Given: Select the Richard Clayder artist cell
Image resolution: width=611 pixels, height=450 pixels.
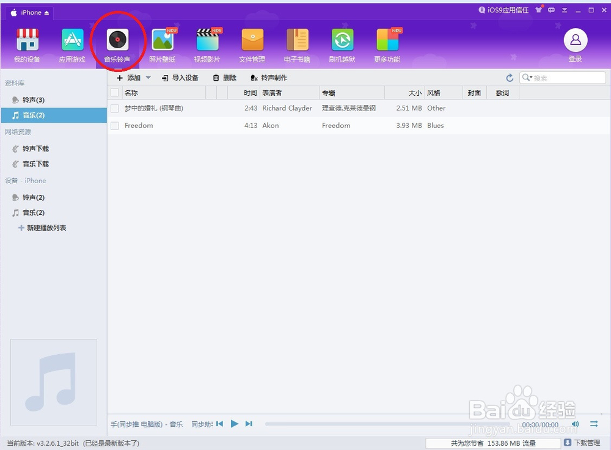Looking at the screenshot, I should tap(287, 108).
